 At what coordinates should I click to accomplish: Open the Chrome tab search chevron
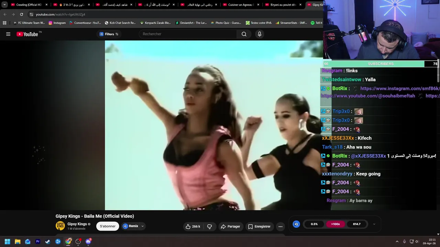(x=4, y=5)
